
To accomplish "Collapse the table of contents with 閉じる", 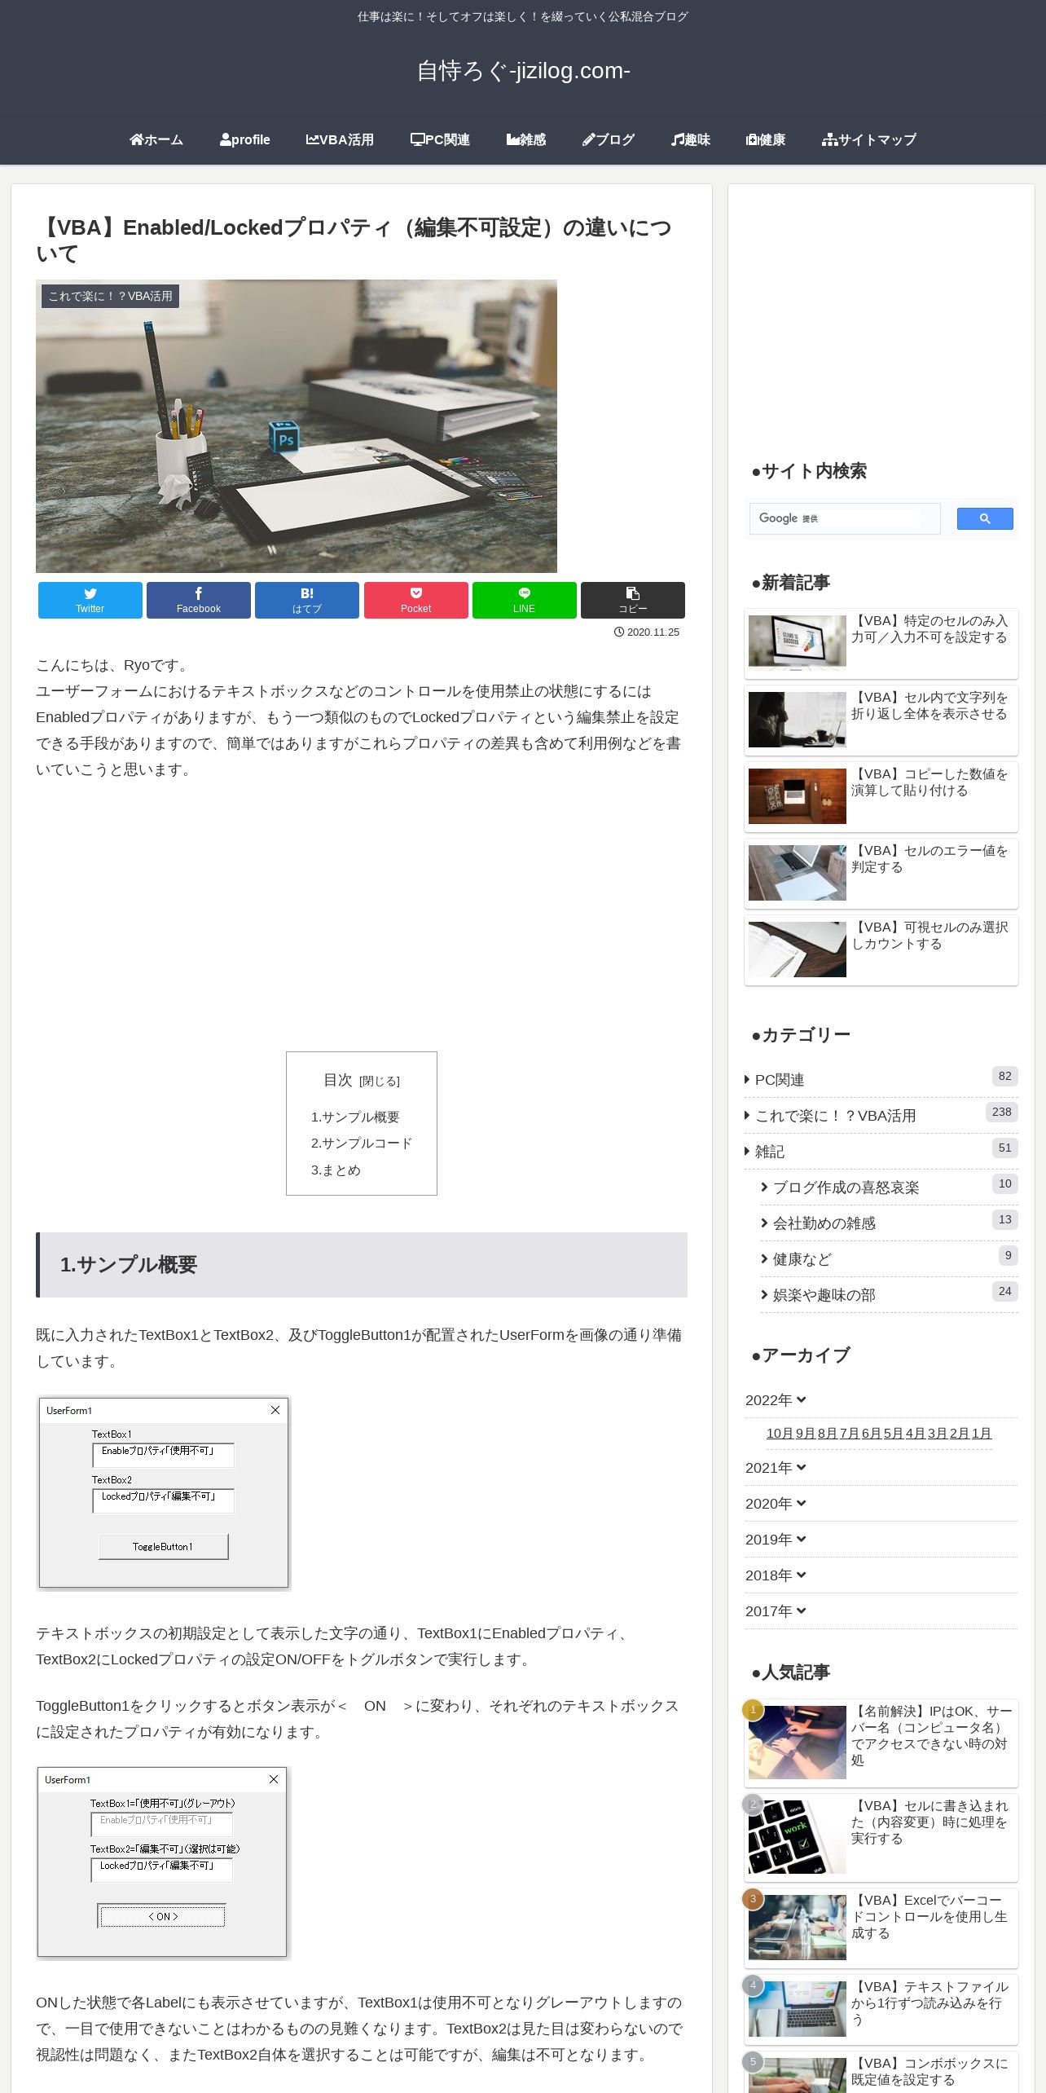I will tap(380, 1082).
